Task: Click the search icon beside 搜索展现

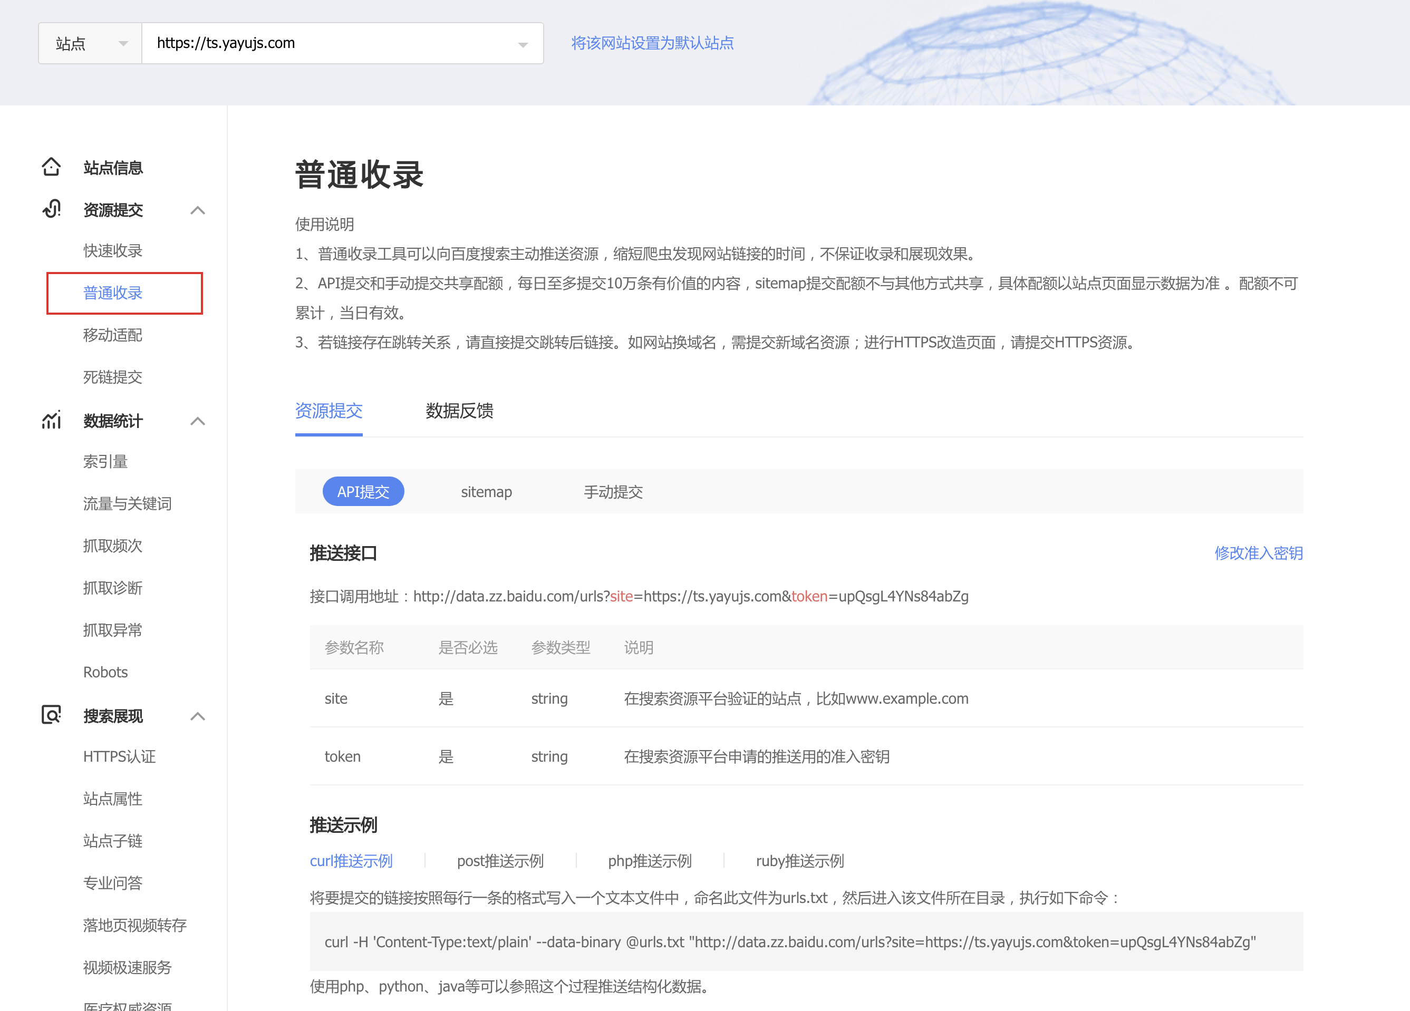Action: coord(51,715)
